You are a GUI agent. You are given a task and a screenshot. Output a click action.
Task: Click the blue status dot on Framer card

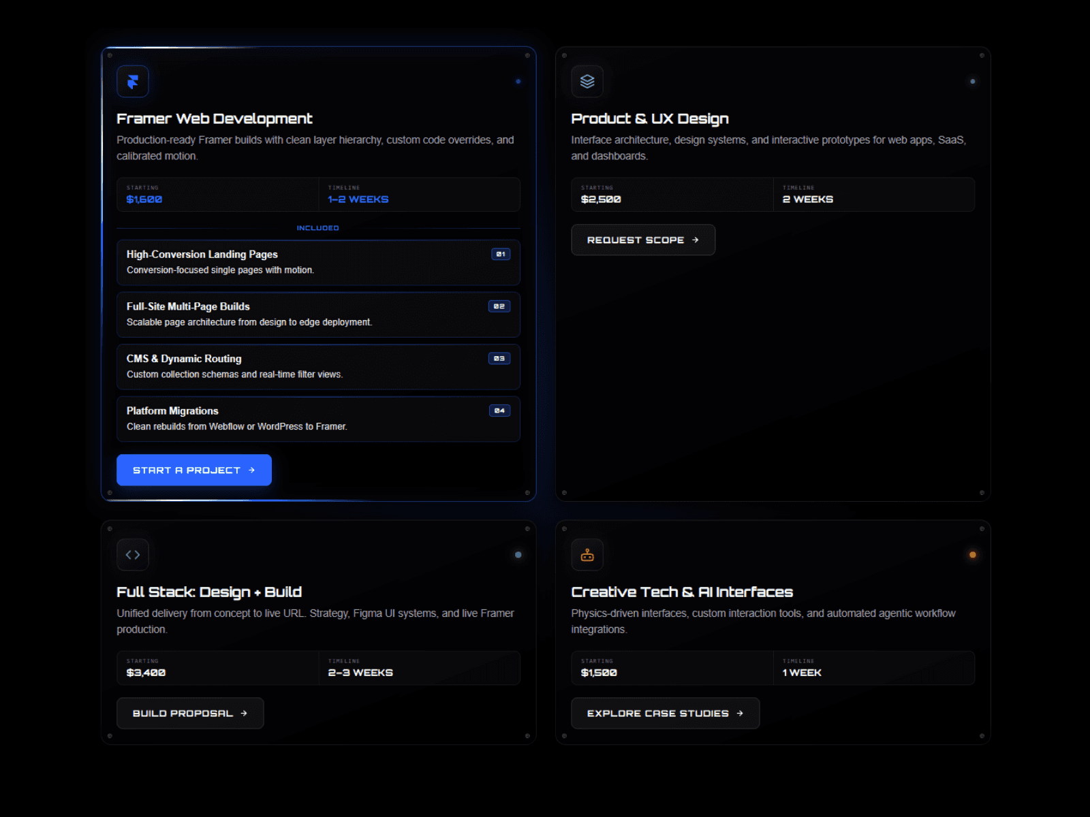(518, 82)
